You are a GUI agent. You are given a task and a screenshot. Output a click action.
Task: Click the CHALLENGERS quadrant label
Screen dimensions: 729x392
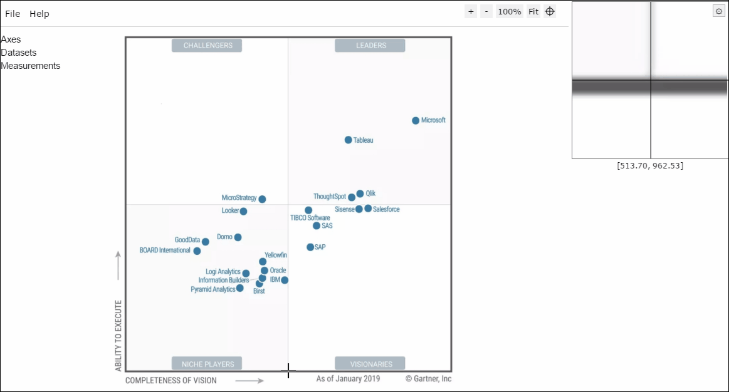coord(207,46)
